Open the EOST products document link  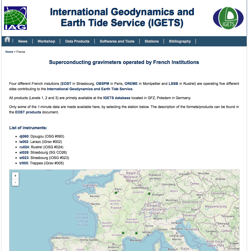pos(28,112)
